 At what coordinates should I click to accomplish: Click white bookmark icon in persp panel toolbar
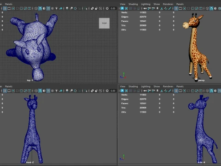pos(157,8)
